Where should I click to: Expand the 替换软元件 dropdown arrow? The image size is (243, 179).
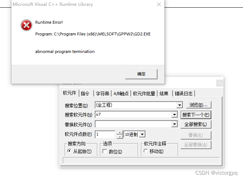(x=174, y=124)
